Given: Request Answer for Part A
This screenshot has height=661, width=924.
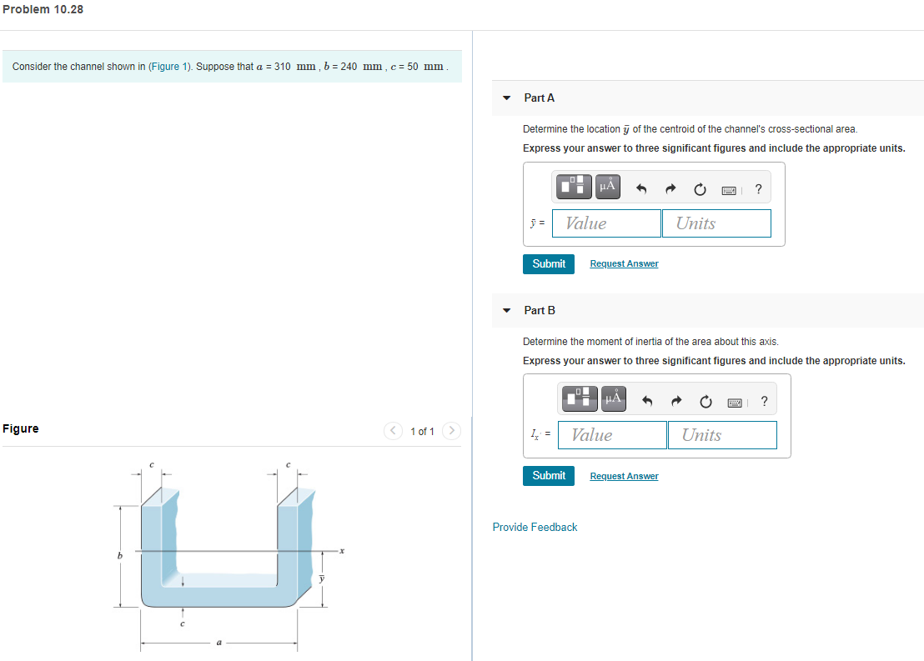Looking at the screenshot, I should [x=624, y=264].
